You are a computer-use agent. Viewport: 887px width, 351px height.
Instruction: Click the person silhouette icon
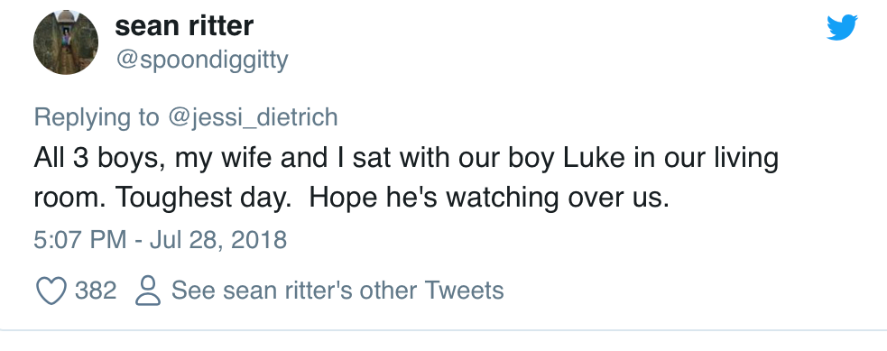click(x=148, y=291)
